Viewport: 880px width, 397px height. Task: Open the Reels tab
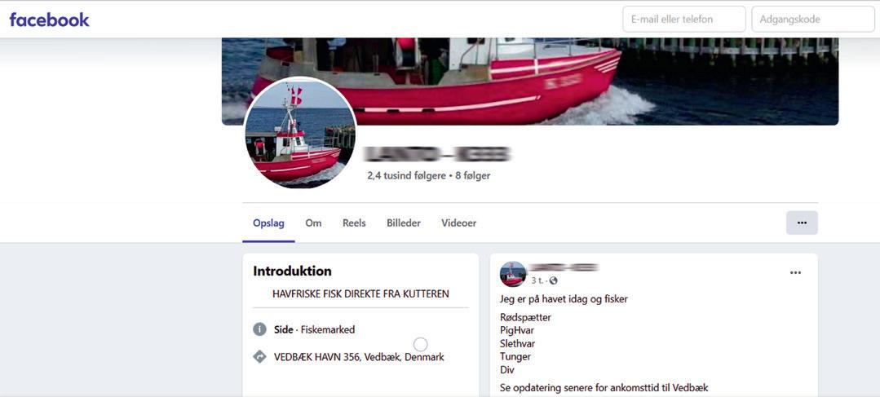coord(354,223)
